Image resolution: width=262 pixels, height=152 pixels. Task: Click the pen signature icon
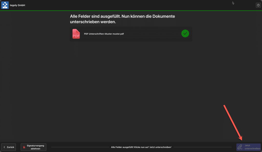(x=240, y=147)
